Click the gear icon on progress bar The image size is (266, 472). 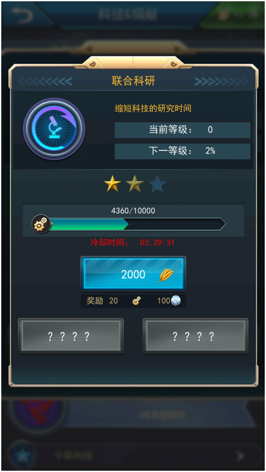41,224
